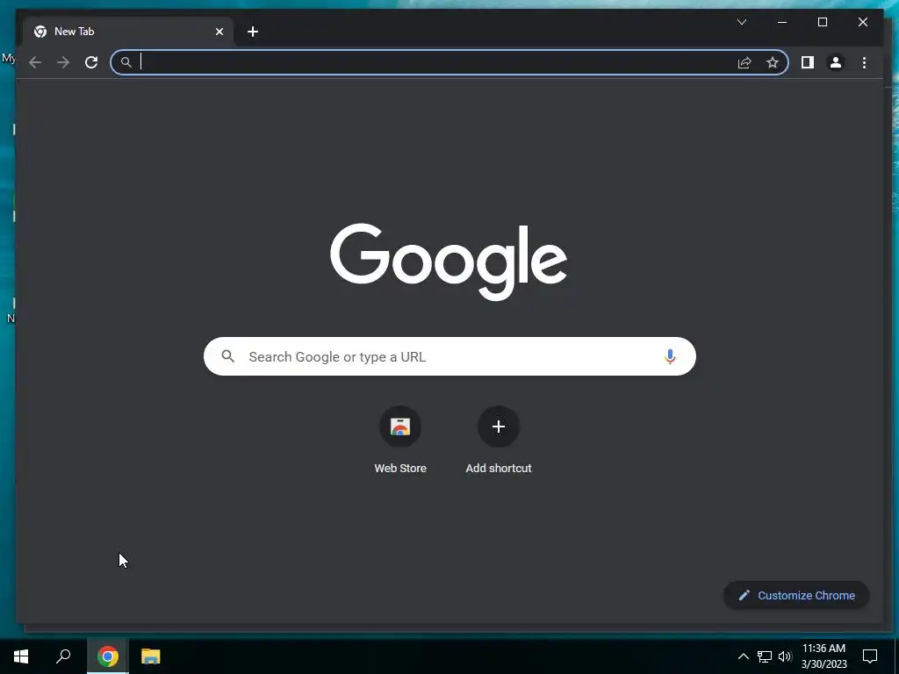The width and height of the screenshot is (899, 674).
Task: Open a new tab with the plus icon
Action: click(x=253, y=32)
